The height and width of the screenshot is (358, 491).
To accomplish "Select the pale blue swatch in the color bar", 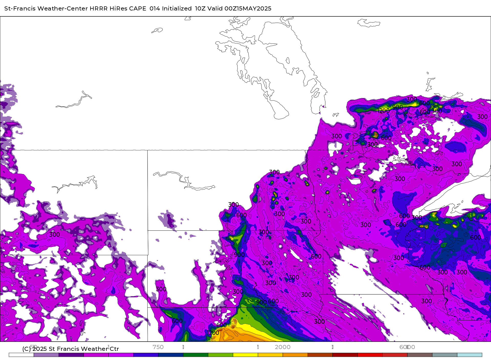I will (x=470, y=355).
